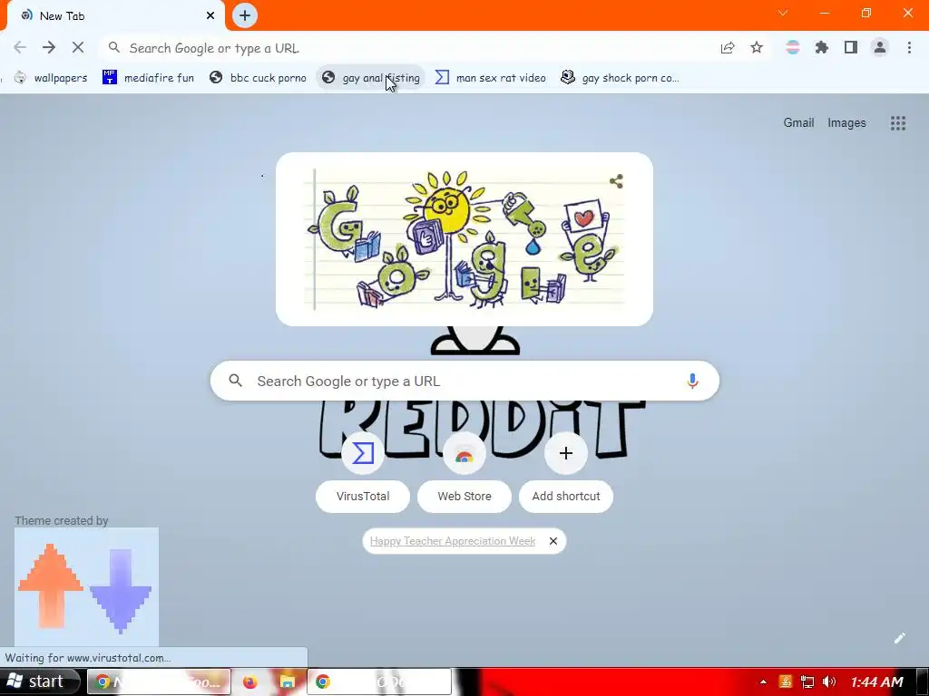Open a new tab with the plus button
This screenshot has height=696, width=929.
[245, 15]
